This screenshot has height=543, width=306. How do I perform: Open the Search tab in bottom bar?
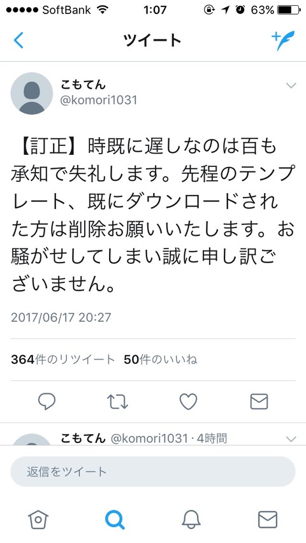point(115,520)
